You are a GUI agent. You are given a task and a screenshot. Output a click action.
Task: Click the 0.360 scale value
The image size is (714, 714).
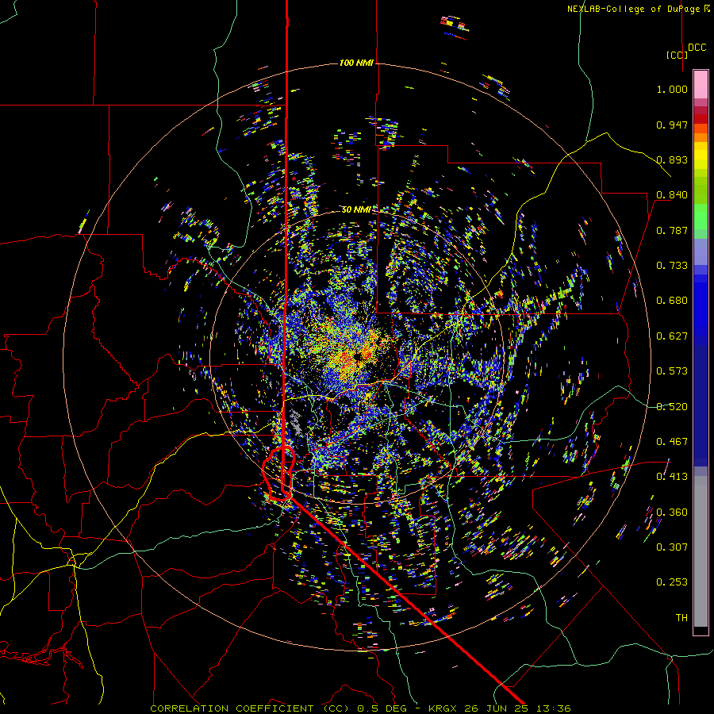pos(672,512)
